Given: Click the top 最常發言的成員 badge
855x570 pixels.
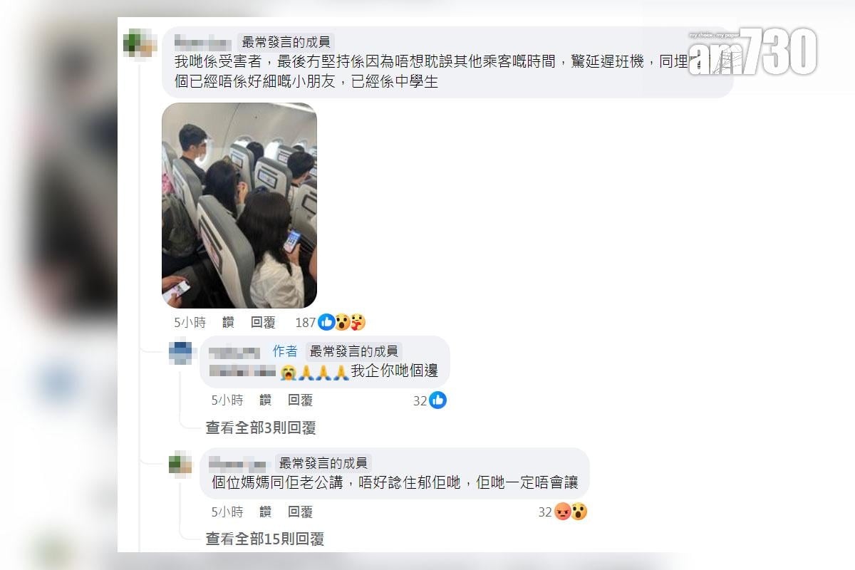Looking at the screenshot, I should pos(286,42).
